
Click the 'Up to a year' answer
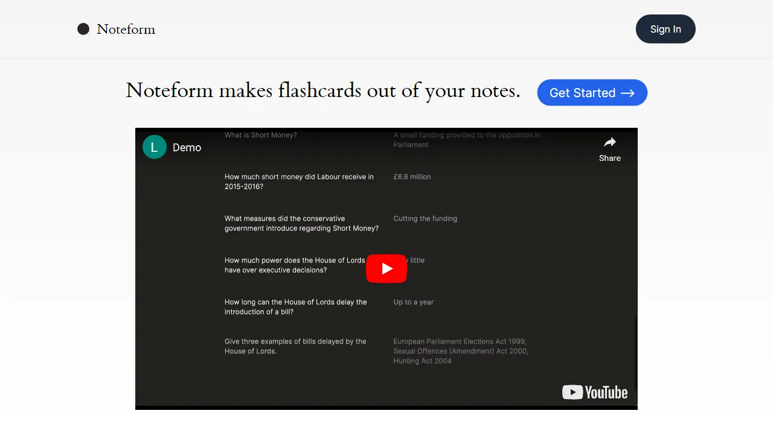point(414,302)
